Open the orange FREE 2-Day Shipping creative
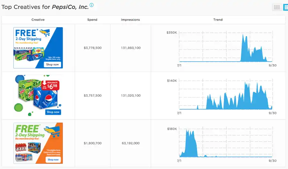This screenshot has width=288, height=169. coord(38,143)
